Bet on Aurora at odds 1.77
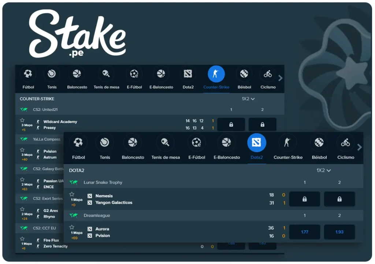Image resolution: width=375 pixels, height=264 pixels. coord(304,232)
